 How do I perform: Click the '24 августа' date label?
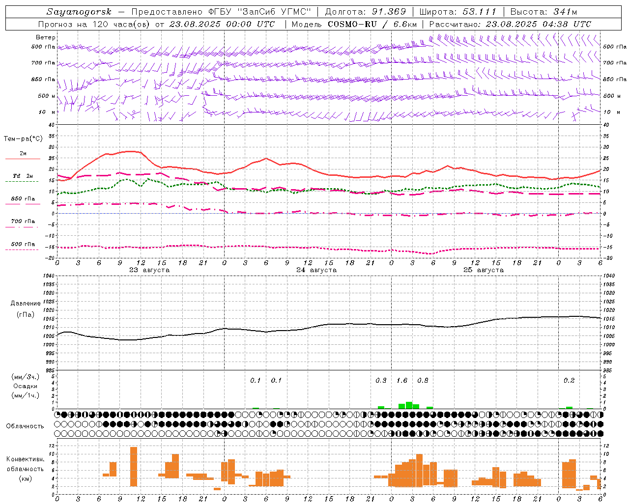point(316,270)
